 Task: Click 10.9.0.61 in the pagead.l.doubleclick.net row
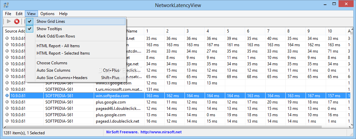[18, 121]
